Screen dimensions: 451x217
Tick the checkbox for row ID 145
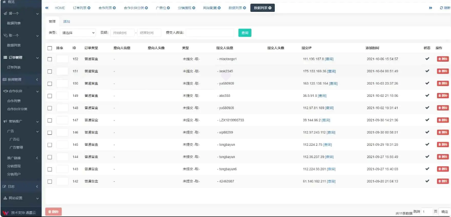pos(50,145)
